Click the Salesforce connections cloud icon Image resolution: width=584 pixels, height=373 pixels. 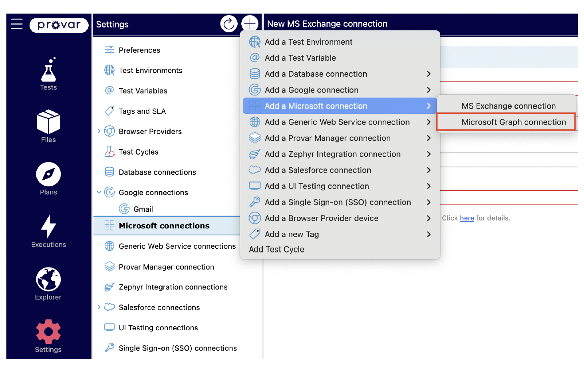[109, 307]
